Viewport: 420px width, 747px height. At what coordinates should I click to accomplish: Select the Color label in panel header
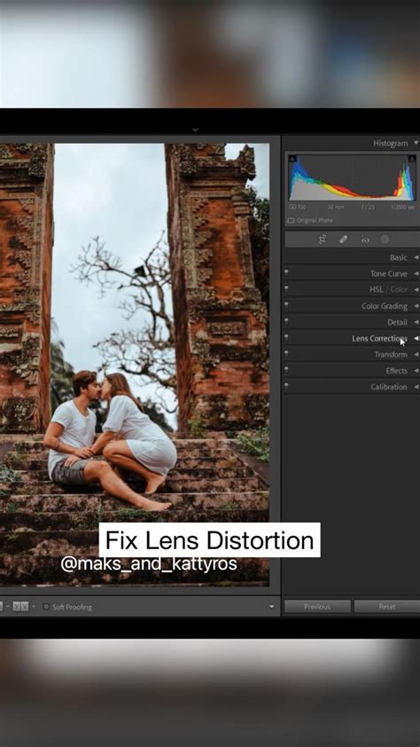tap(399, 289)
